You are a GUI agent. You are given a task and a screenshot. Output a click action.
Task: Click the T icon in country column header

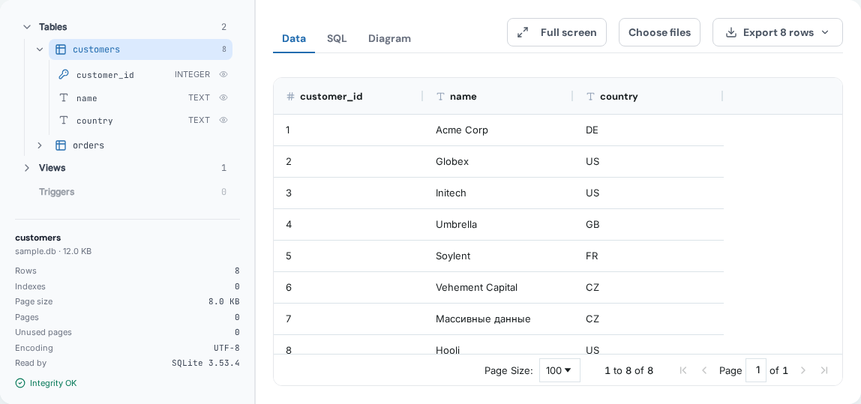coord(590,97)
